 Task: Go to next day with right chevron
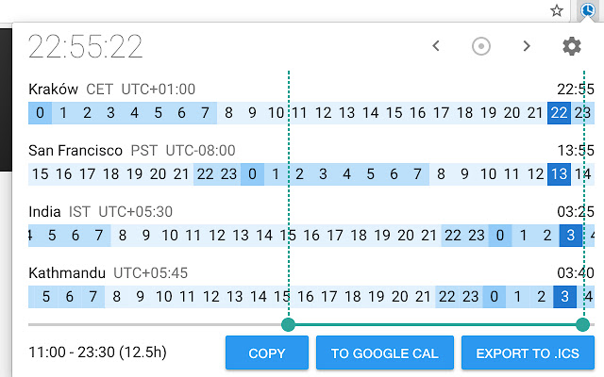527,46
